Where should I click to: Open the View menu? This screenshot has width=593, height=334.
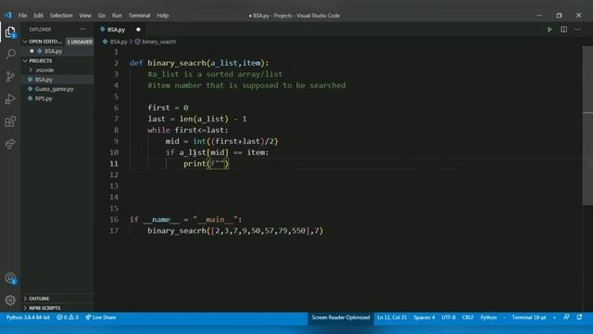85,16
